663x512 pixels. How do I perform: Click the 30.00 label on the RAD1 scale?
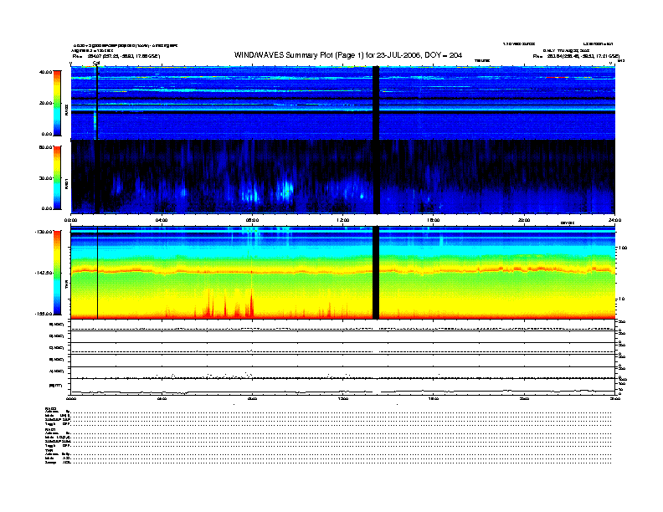coord(46,178)
